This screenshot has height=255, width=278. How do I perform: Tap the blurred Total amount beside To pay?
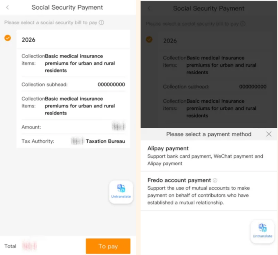click(29, 245)
